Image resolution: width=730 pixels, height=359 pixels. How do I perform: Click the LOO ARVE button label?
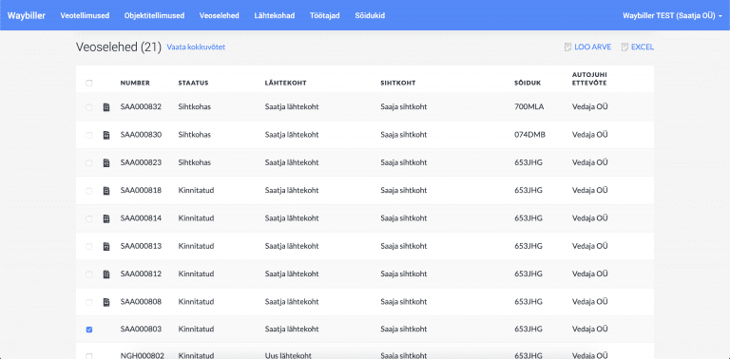click(593, 47)
